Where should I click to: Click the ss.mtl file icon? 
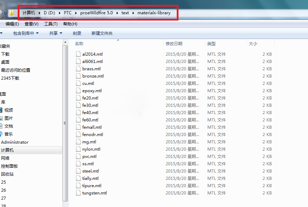point(78,164)
